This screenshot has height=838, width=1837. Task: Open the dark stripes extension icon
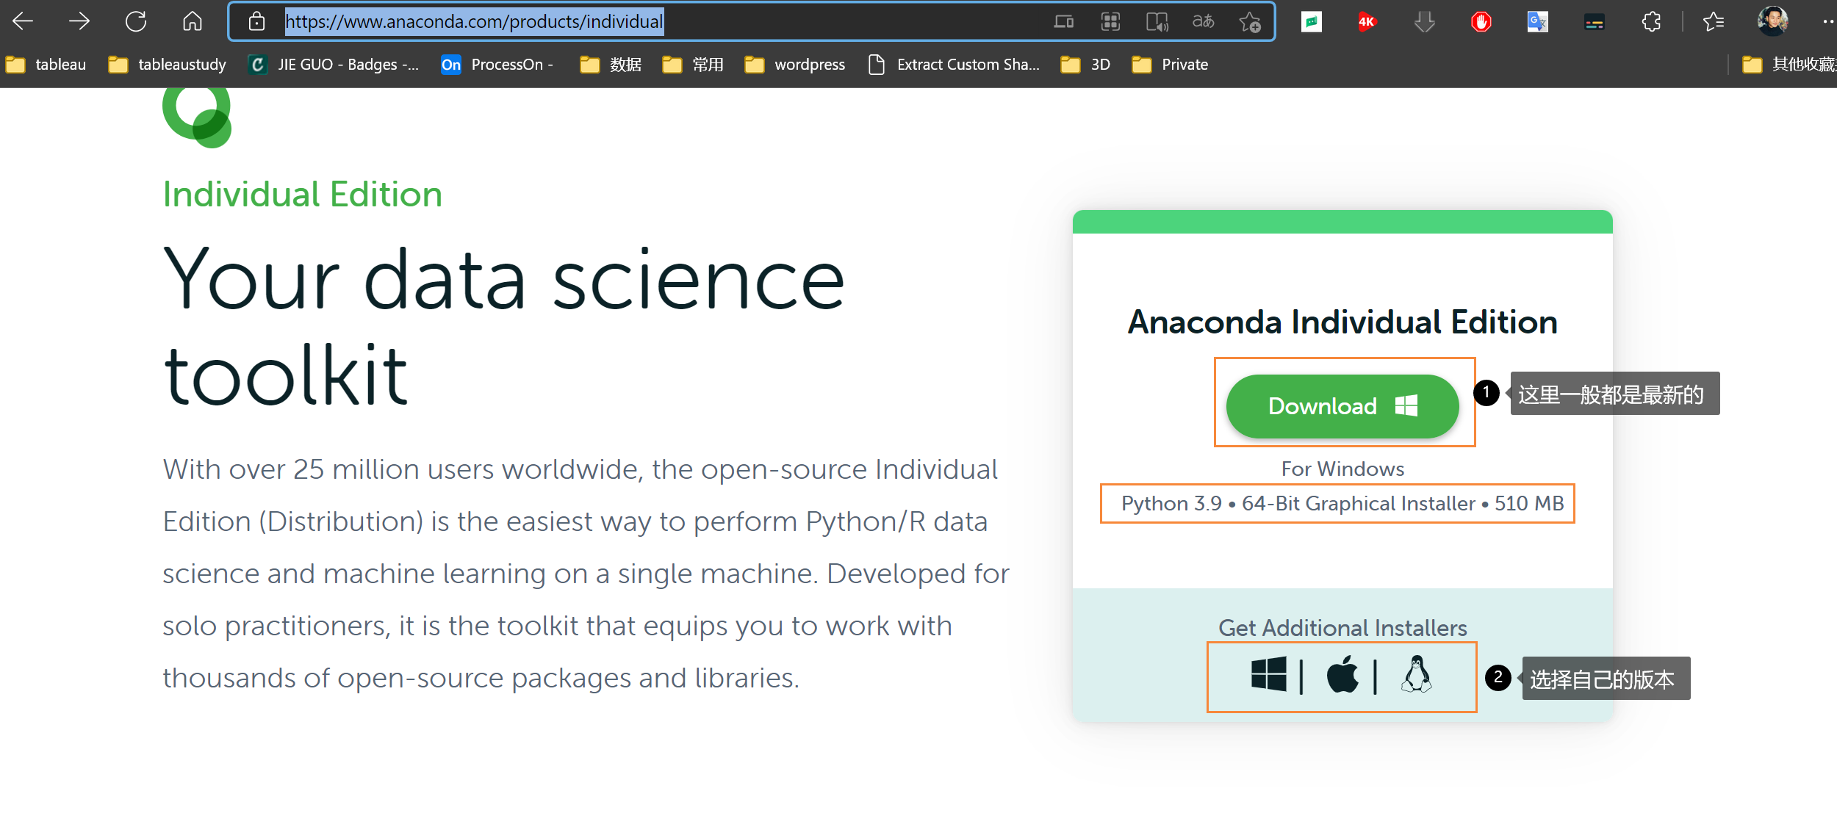pos(1594,22)
